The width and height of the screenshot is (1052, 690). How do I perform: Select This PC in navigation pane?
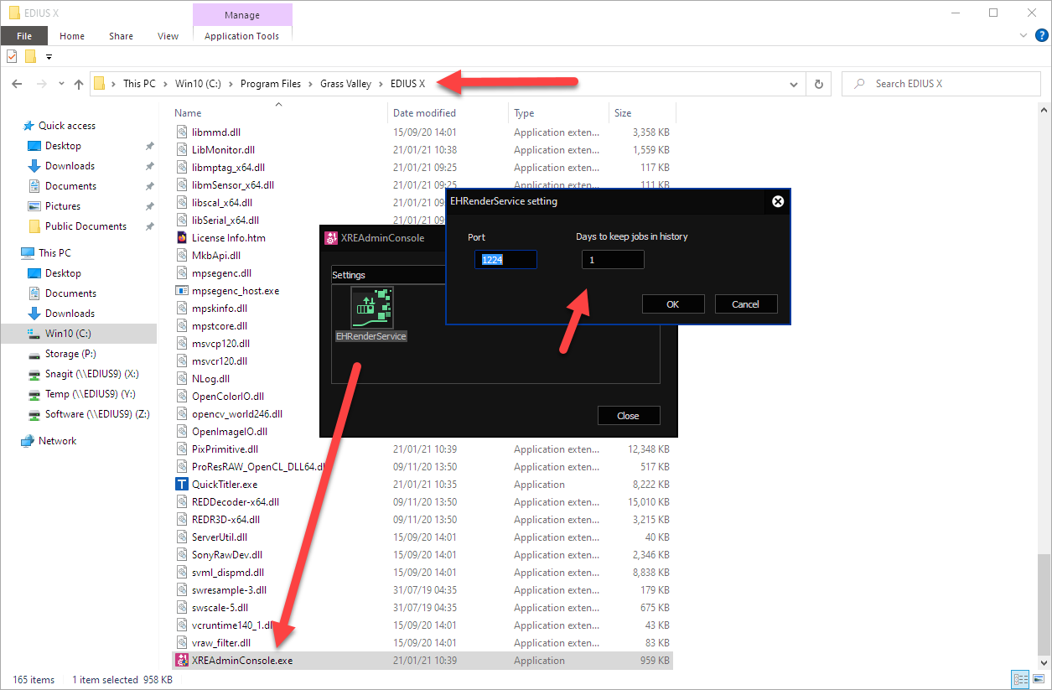coord(54,253)
